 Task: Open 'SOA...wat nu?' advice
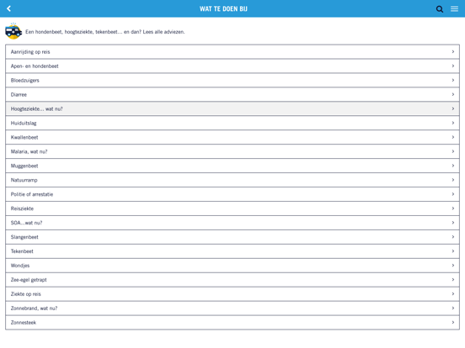pyautogui.click(x=232, y=223)
